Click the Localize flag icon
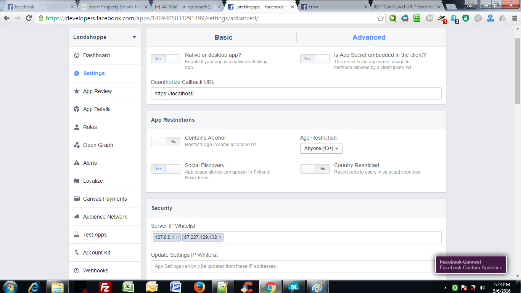521x293 pixels. point(76,181)
